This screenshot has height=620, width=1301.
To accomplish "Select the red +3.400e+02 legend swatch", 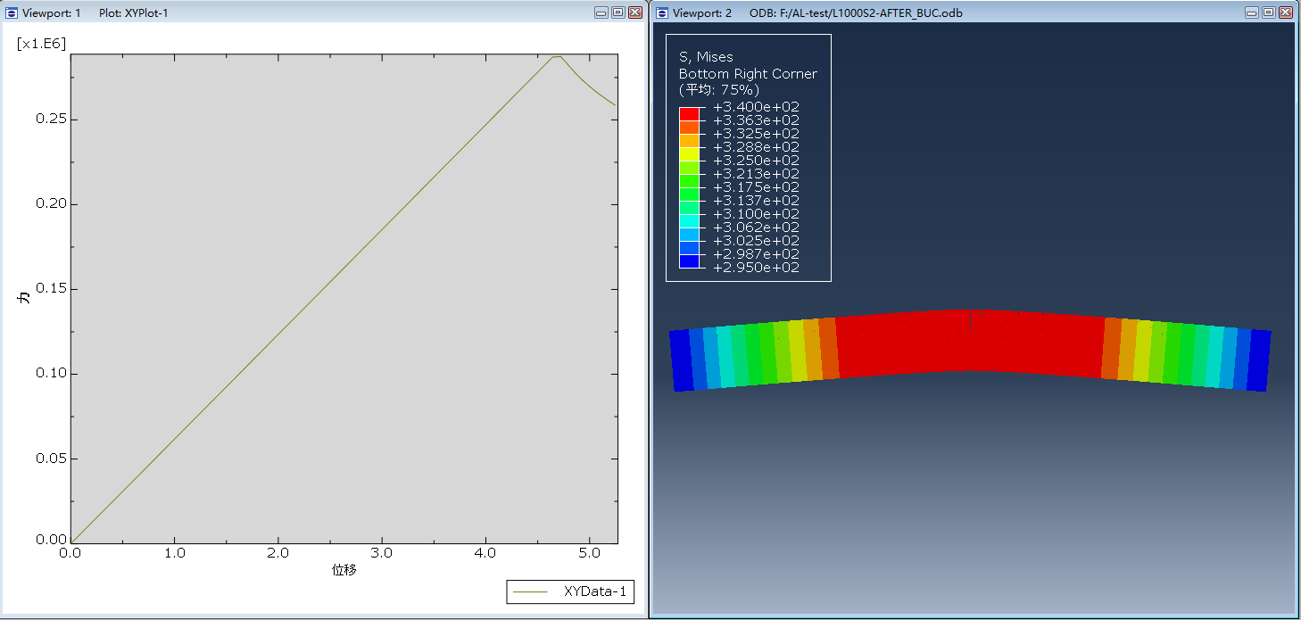I will coord(689,114).
